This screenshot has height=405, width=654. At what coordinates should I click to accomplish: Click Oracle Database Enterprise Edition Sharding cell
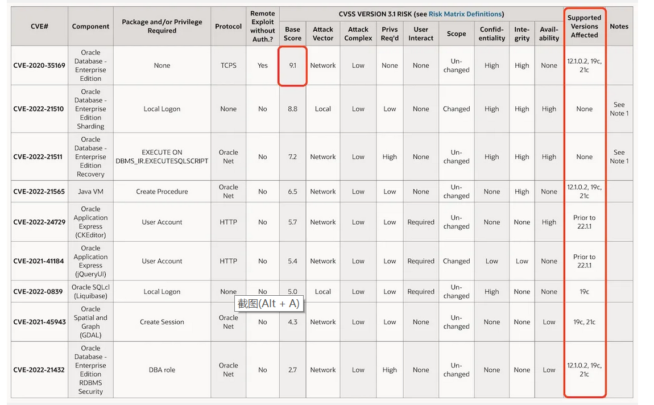[x=90, y=109]
